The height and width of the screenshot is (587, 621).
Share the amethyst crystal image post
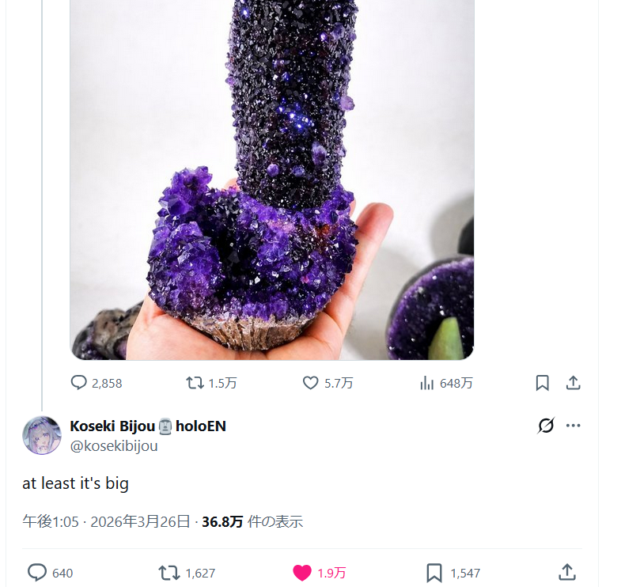point(574,383)
